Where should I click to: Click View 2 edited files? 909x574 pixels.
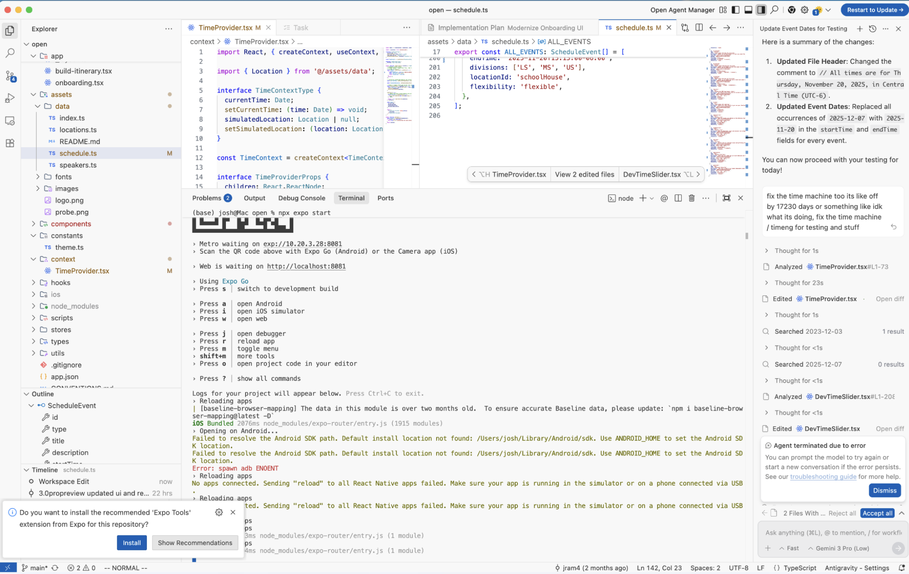coord(584,174)
